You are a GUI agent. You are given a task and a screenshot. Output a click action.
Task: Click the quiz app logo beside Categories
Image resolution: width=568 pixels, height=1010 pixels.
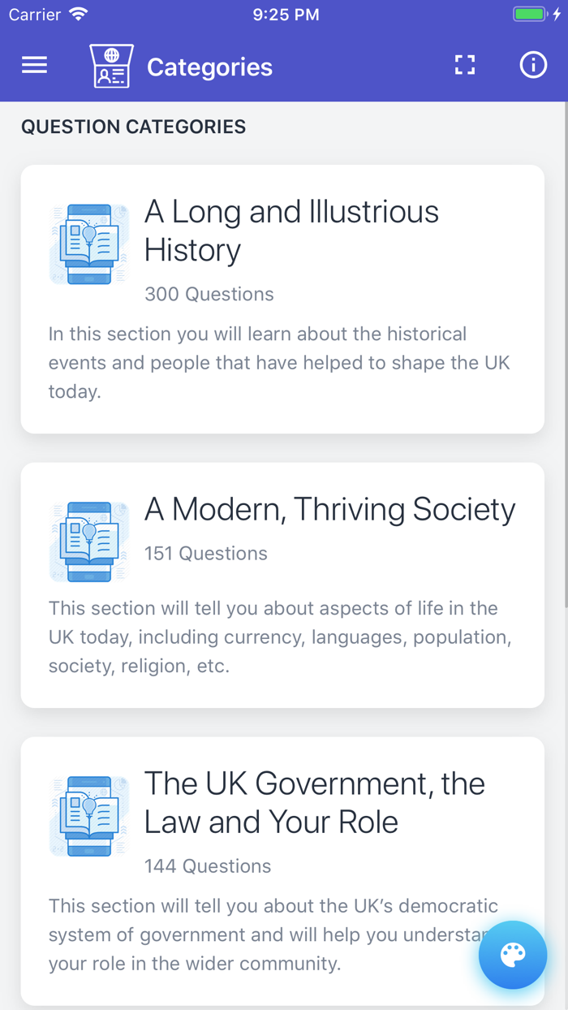[111, 64]
